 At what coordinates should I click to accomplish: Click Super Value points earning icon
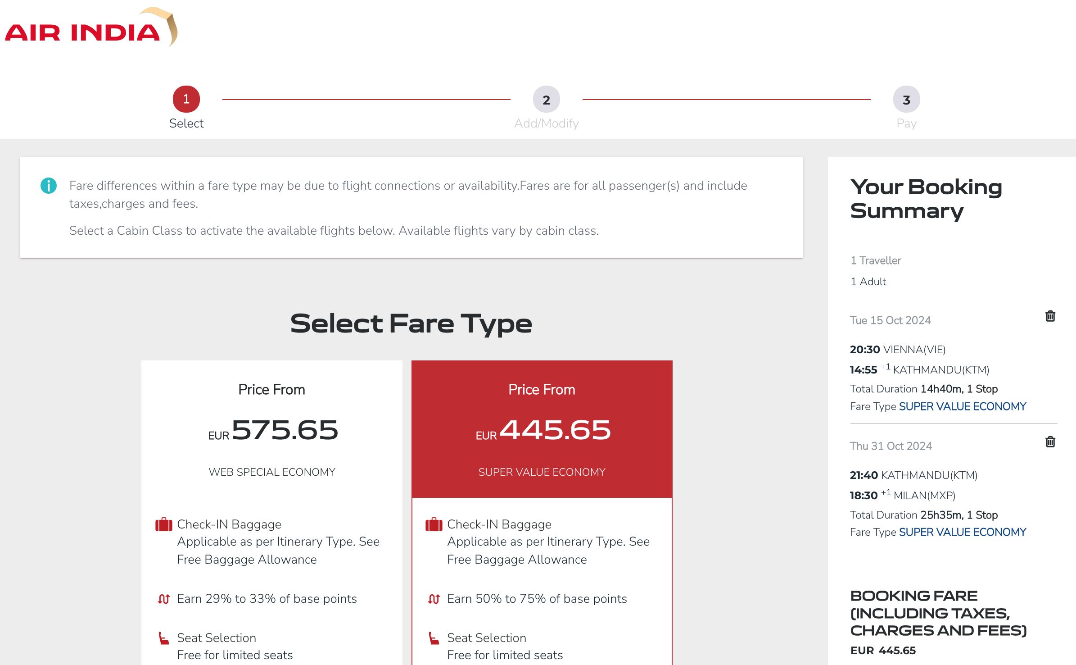[434, 599]
